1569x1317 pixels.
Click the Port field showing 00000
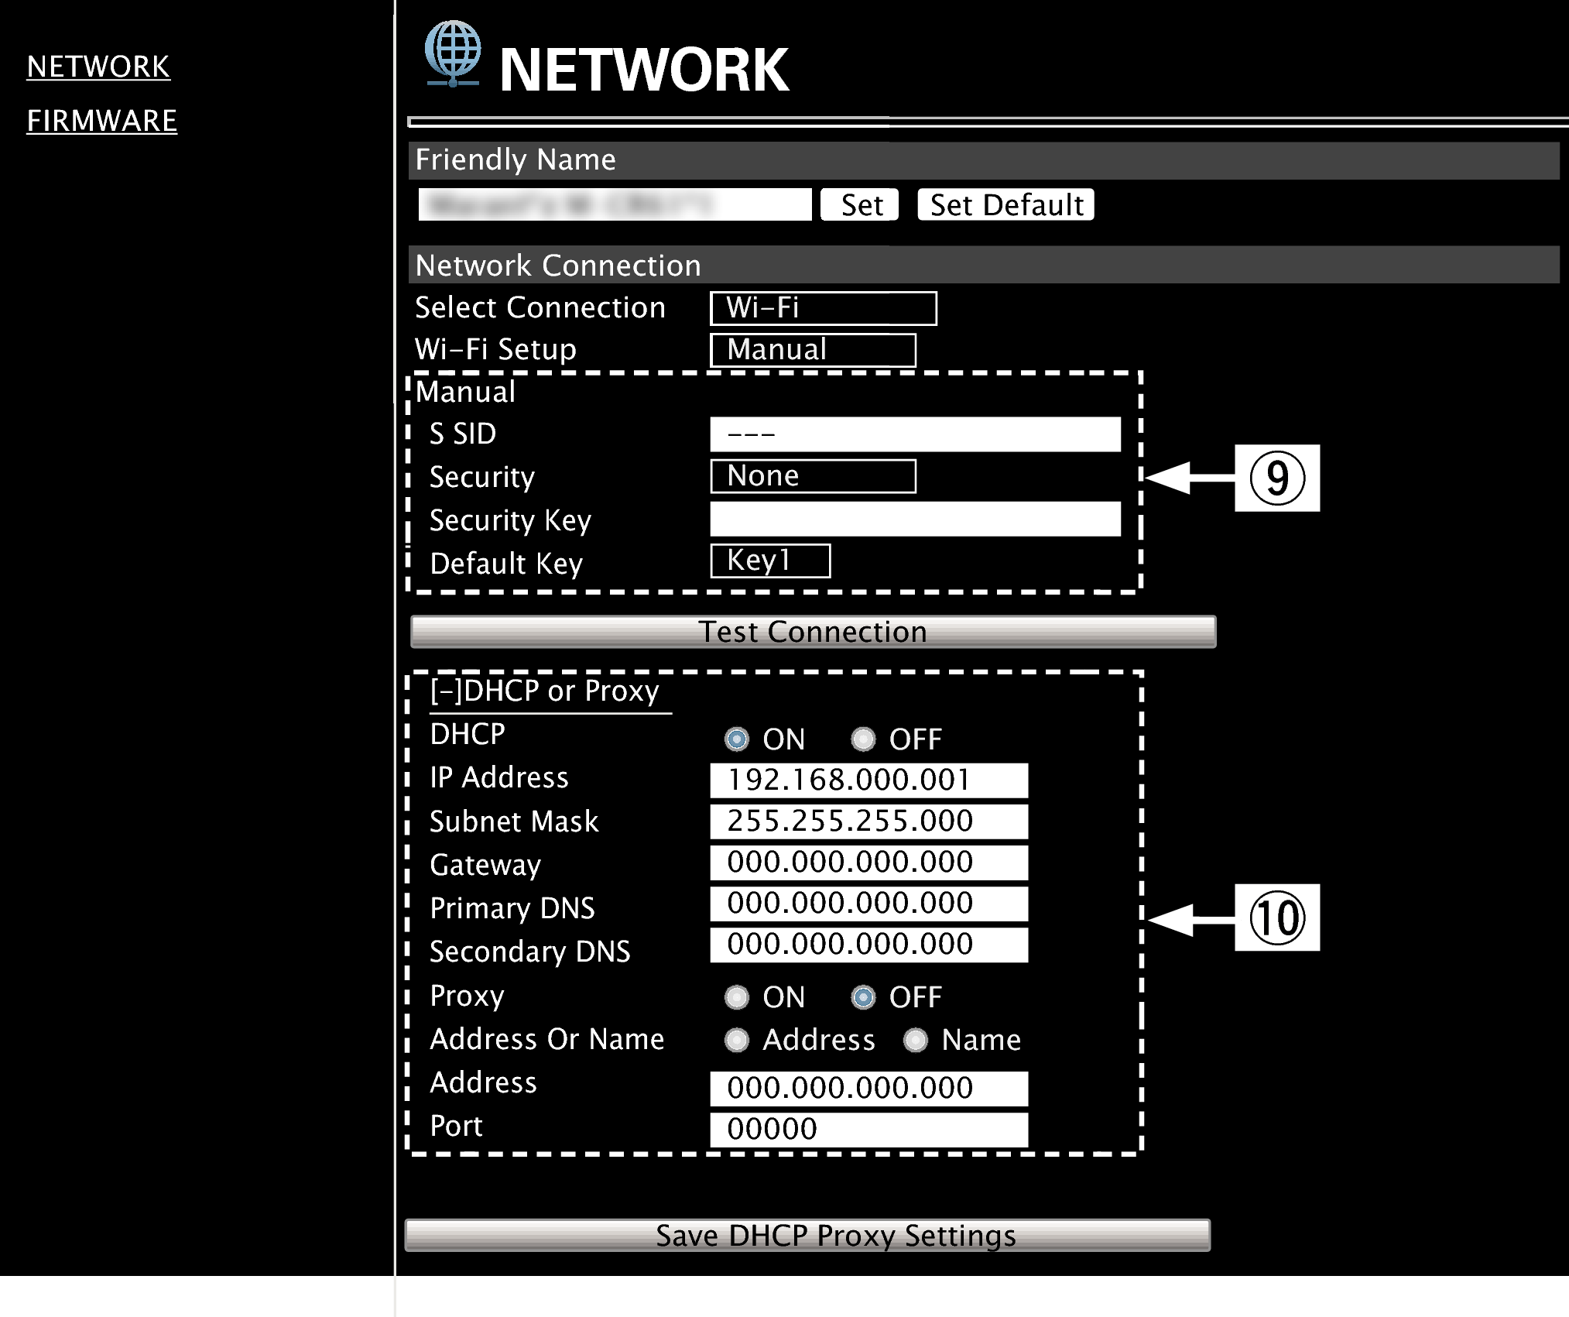(868, 1129)
